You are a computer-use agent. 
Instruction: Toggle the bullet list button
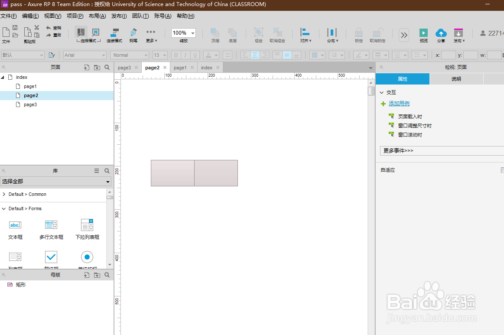228,55
